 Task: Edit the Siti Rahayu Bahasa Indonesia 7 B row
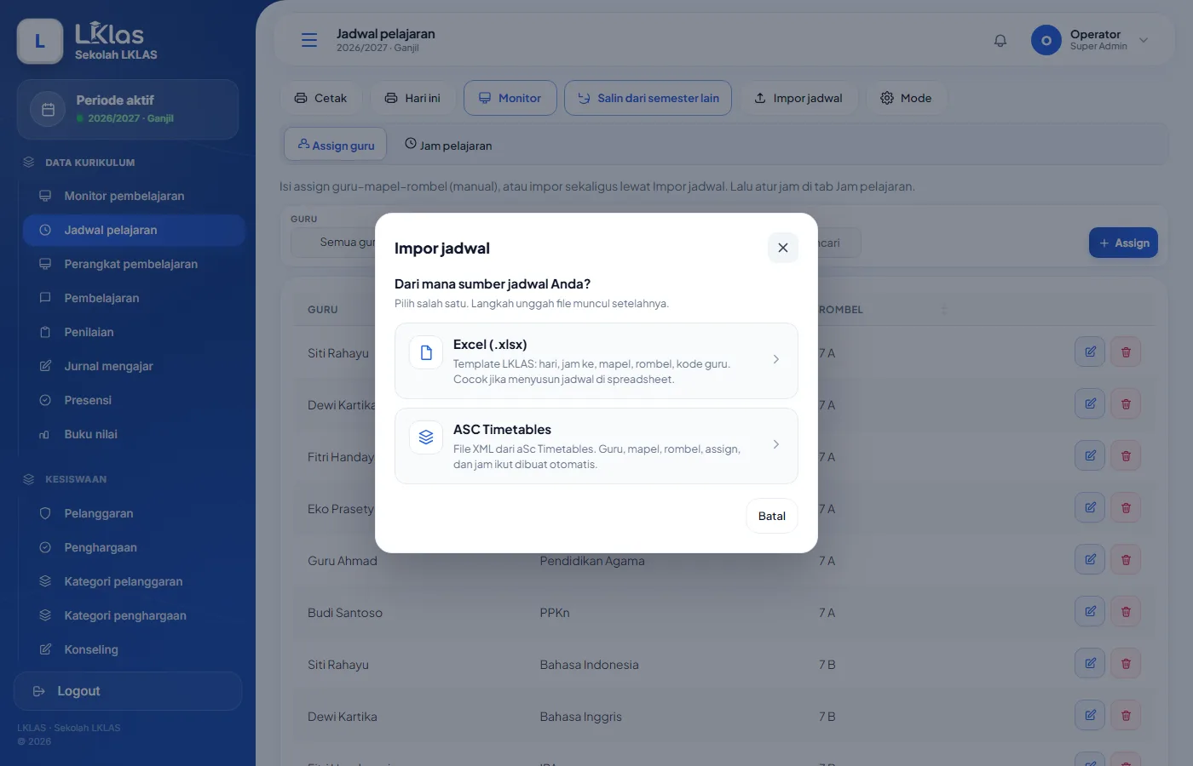coord(1090,663)
